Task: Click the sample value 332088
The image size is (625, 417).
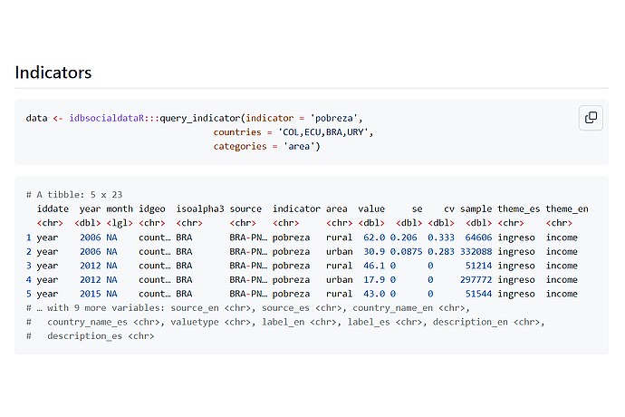Action: tap(476, 251)
